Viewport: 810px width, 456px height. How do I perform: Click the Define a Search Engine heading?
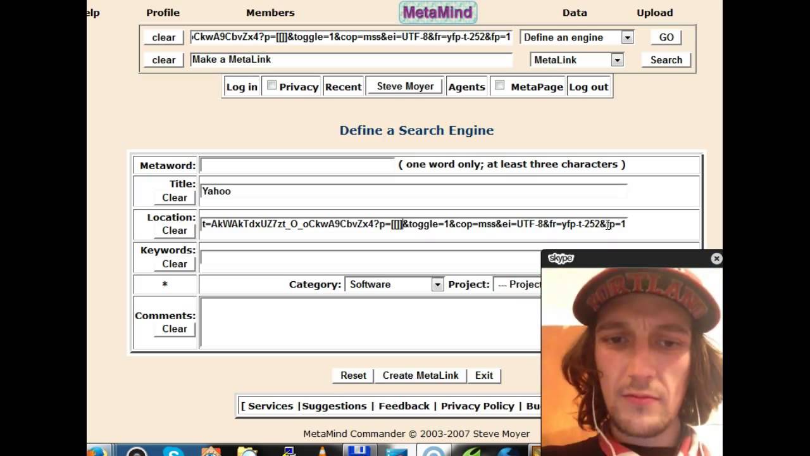point(416,130)
